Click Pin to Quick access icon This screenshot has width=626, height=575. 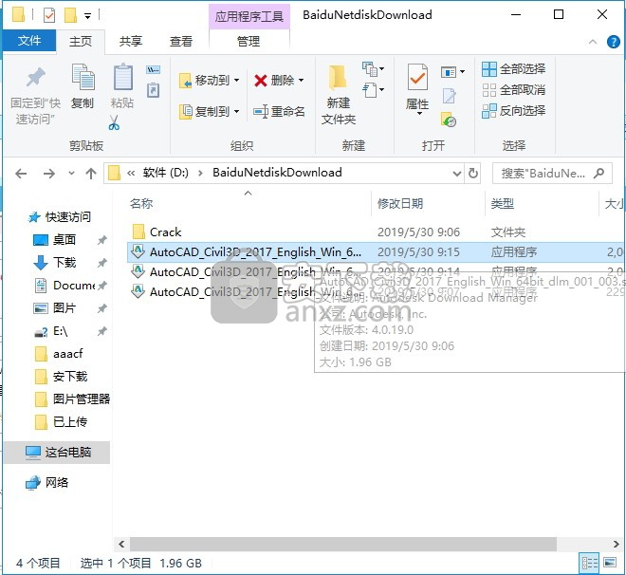click(35, 78)
